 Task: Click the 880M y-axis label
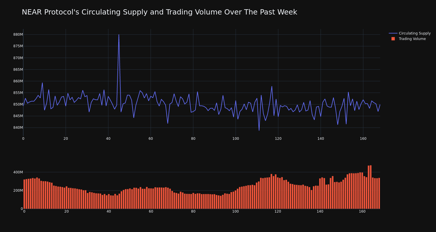[18, 35]
